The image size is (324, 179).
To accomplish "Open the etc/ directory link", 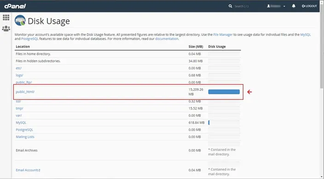I will (18, 68).
